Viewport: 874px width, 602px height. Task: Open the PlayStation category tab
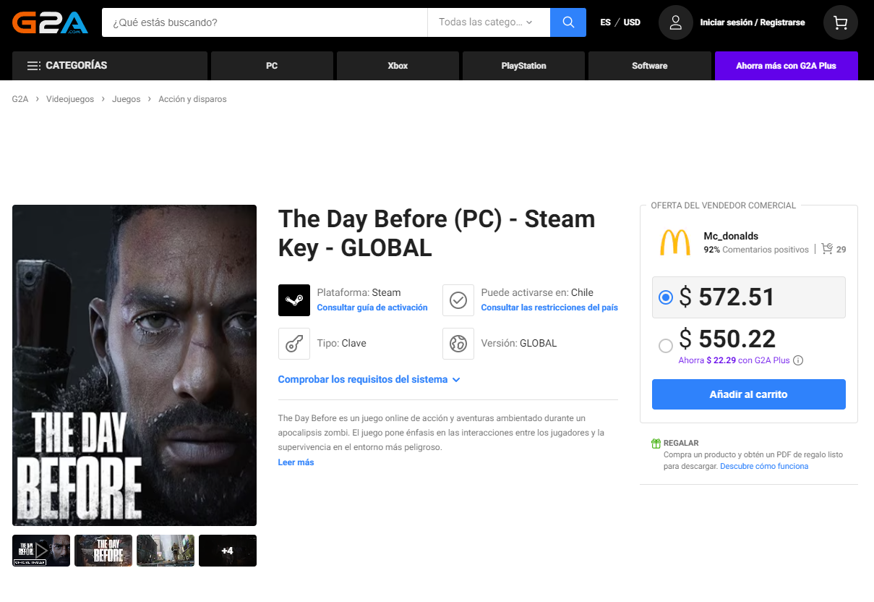[x=523, y=66]
